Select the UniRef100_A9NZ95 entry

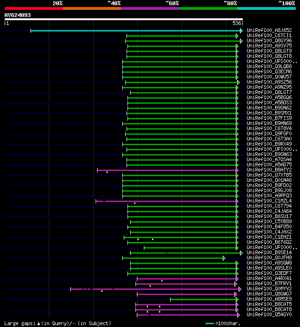pos(269,87)
